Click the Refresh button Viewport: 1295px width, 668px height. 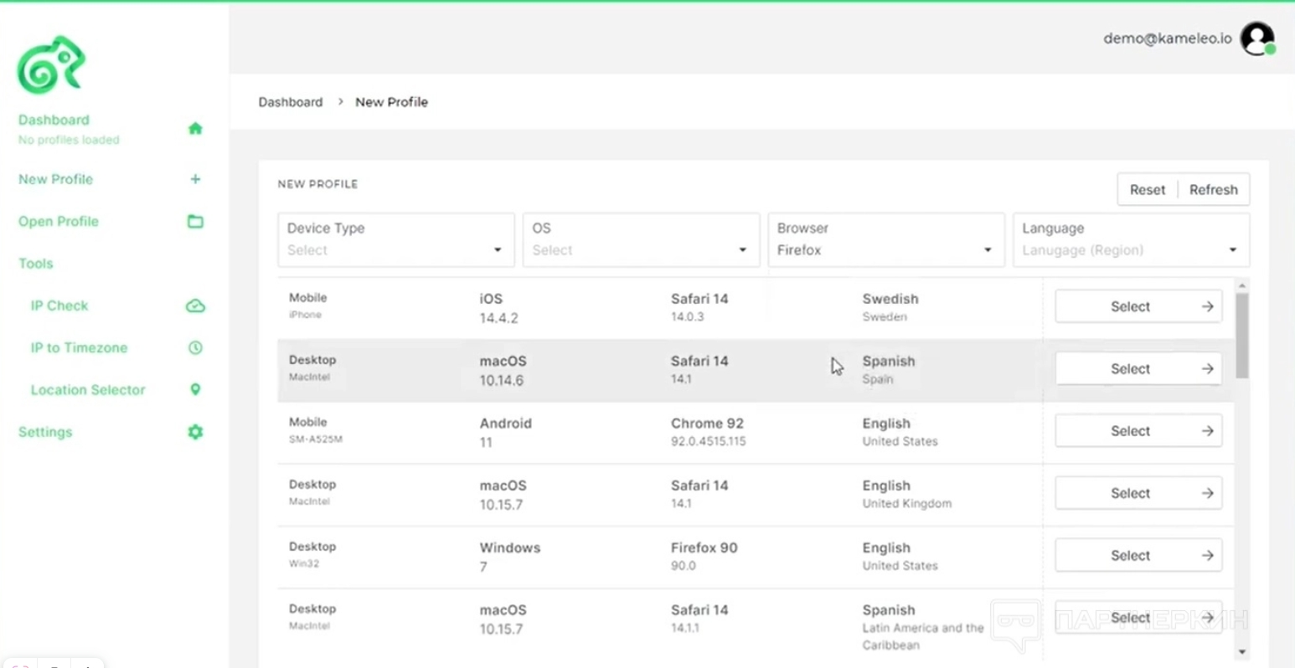1214,189
